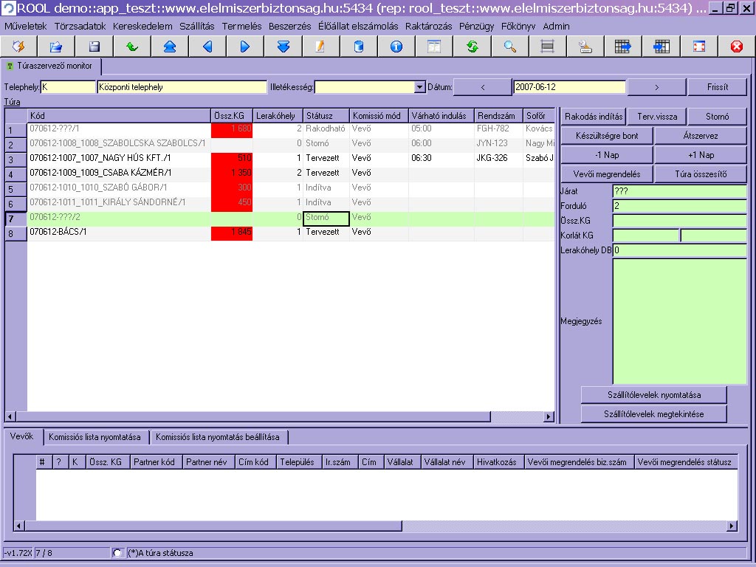Switch to Komissiós lista nyomtatása tab

click(x=94, y=437)
